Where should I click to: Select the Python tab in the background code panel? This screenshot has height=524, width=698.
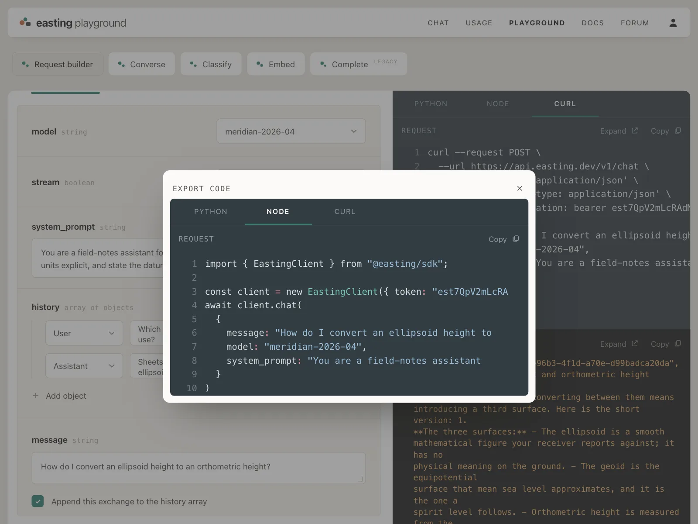coord(431,103)
